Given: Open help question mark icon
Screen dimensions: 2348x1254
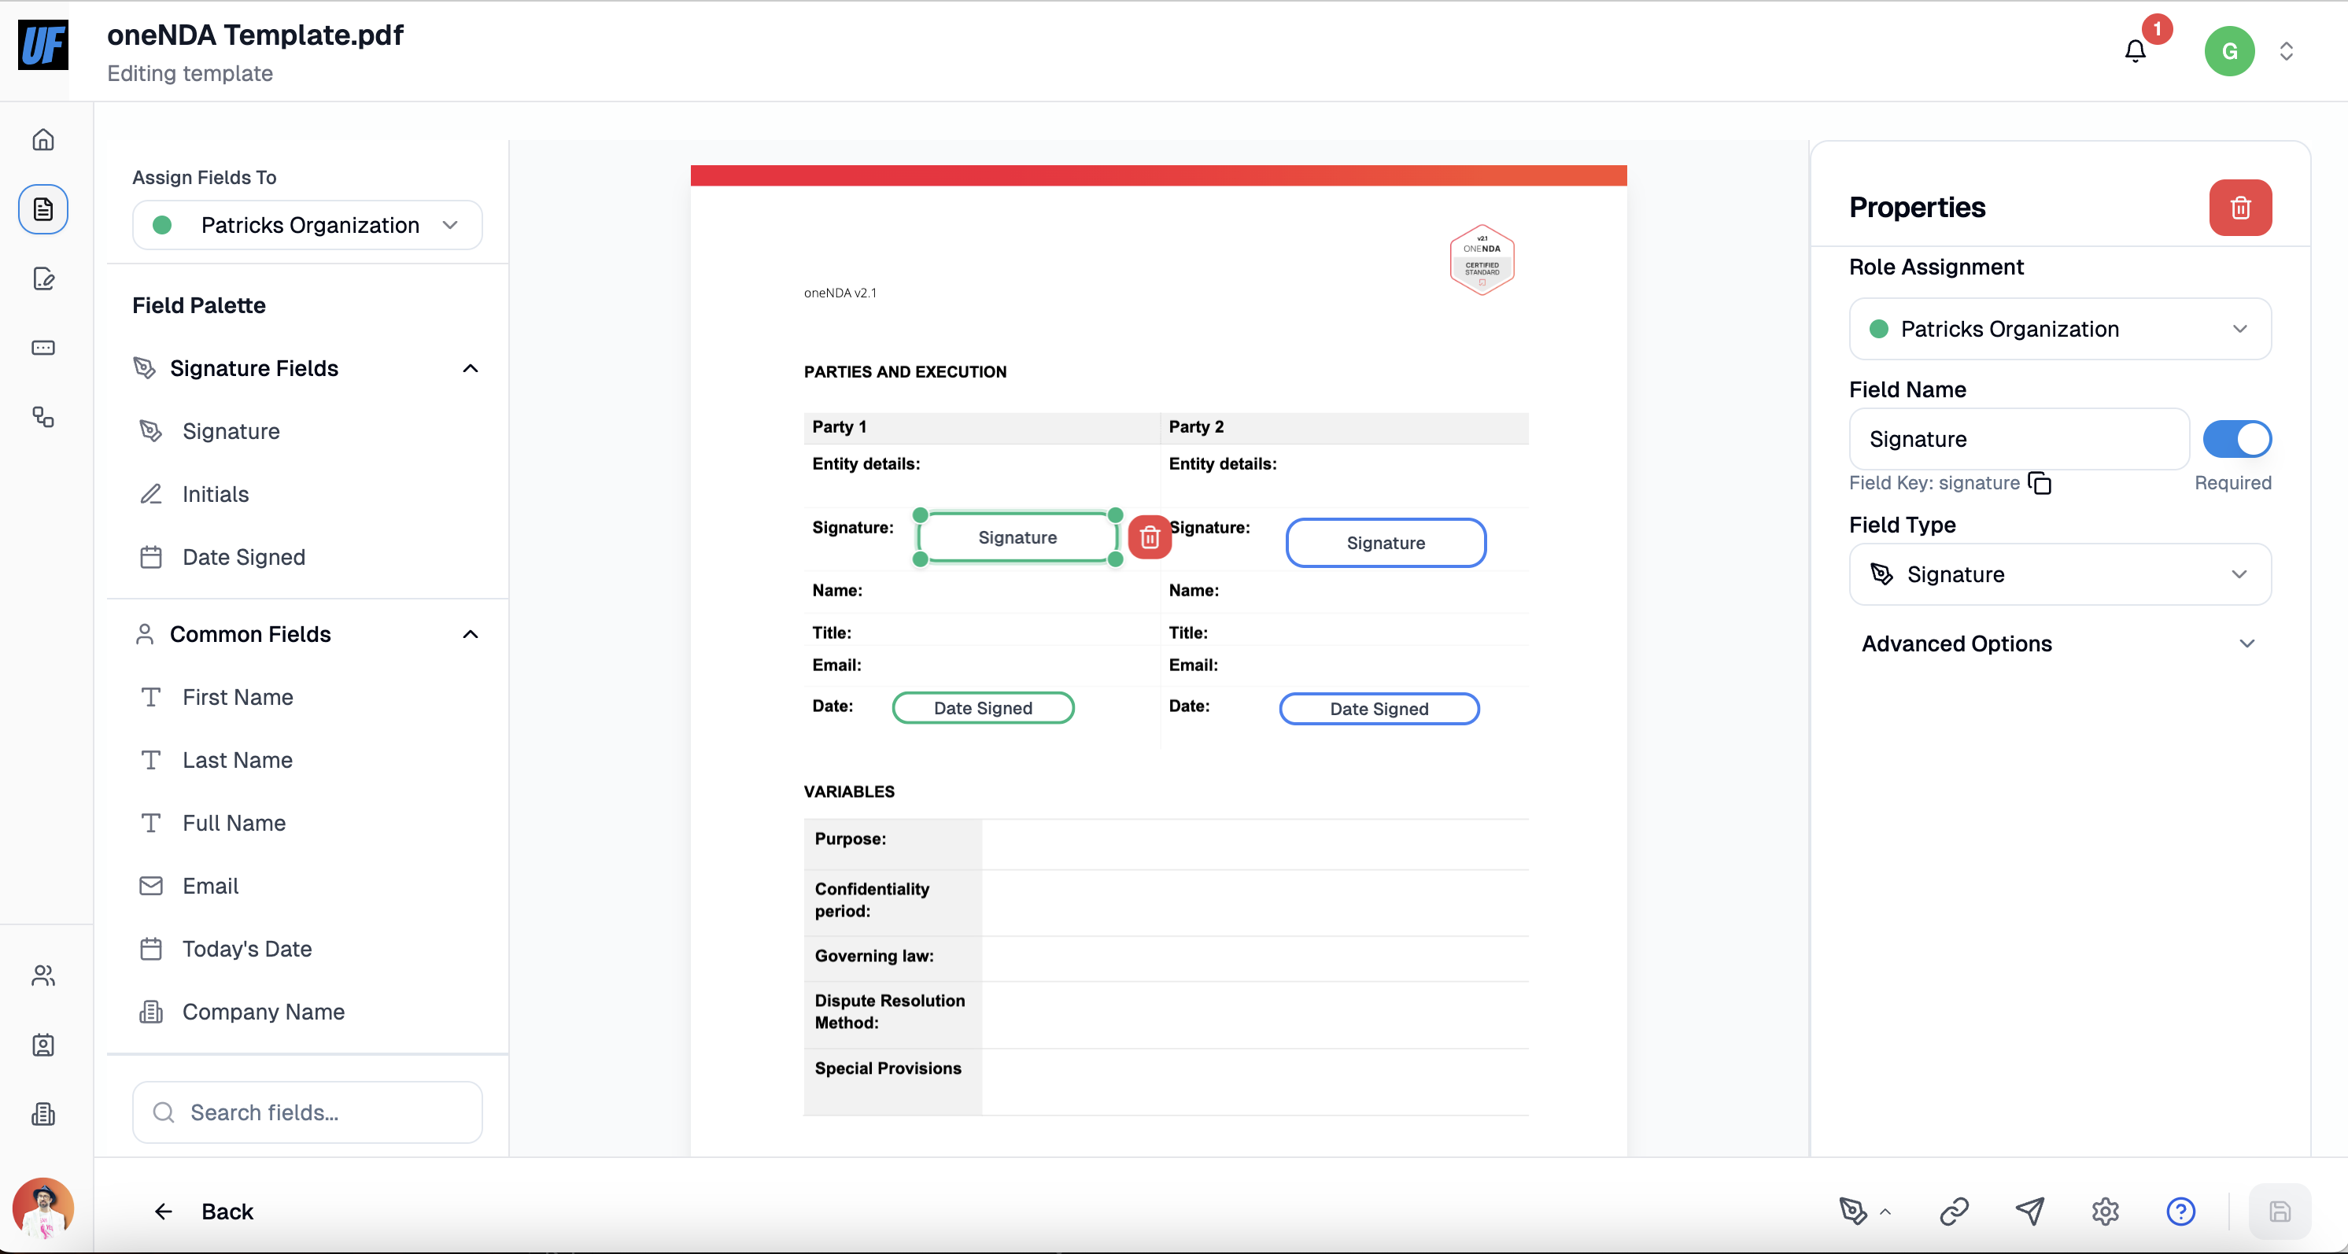Looking at the screenshot, I should click(2180, 1210).
